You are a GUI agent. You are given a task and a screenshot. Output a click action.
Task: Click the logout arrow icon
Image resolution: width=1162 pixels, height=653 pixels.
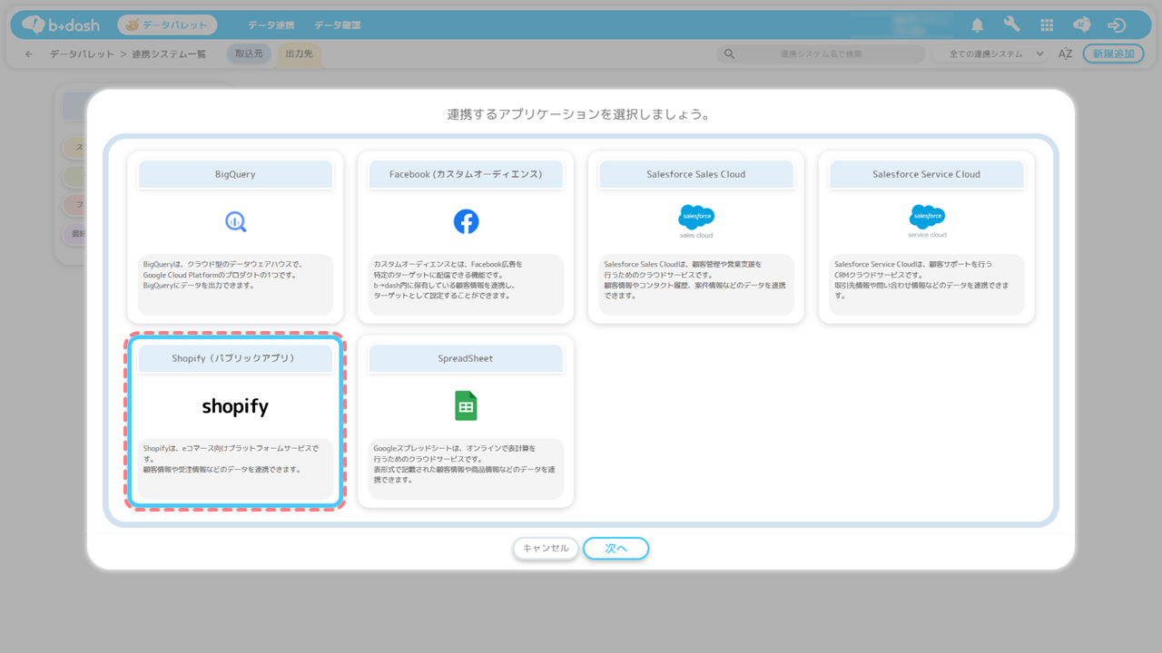click(1117, 25)
